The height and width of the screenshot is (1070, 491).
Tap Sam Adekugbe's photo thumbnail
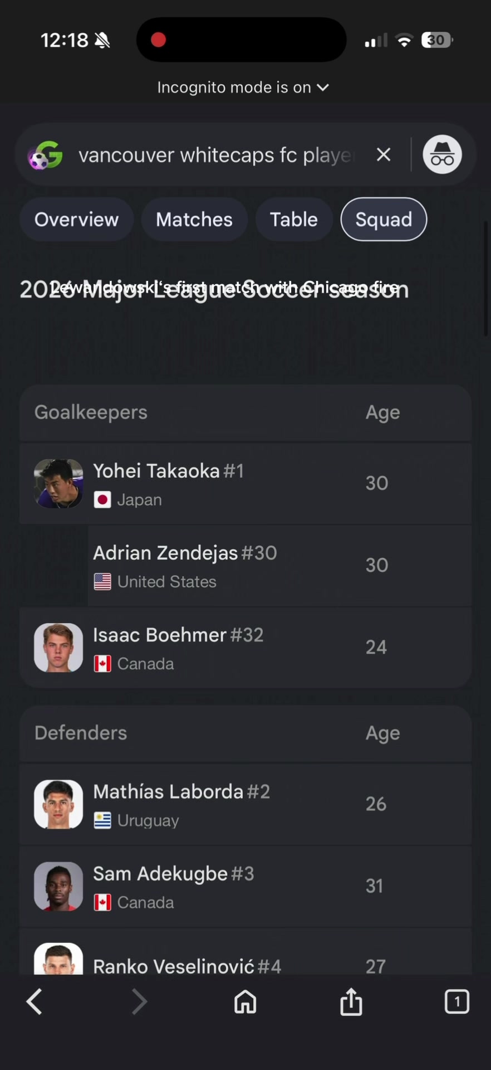[x=58, y=886]
